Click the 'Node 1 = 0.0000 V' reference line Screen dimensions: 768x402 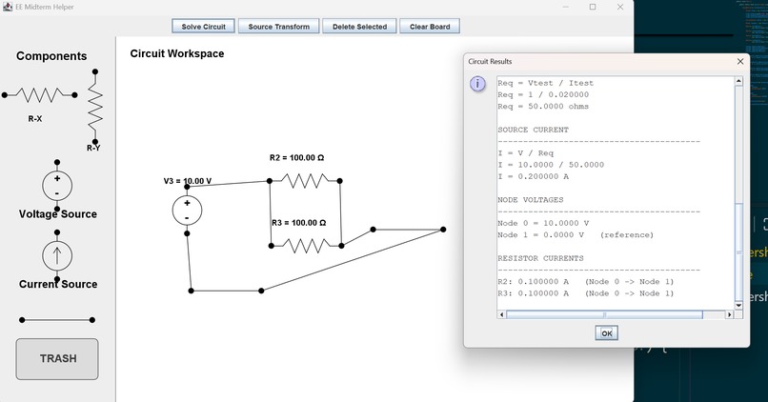click(x=576, y=234)
